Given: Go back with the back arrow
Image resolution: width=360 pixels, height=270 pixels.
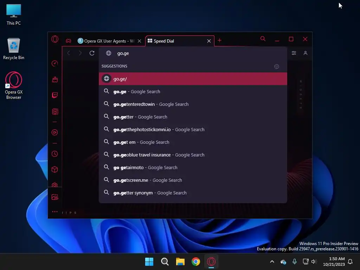Looking at the screenshot, I should pos(69,53).
